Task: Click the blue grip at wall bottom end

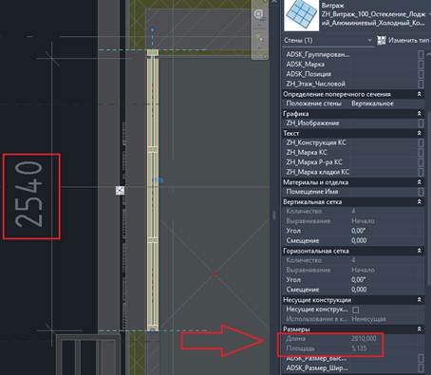Action: [x=153, y=331]
